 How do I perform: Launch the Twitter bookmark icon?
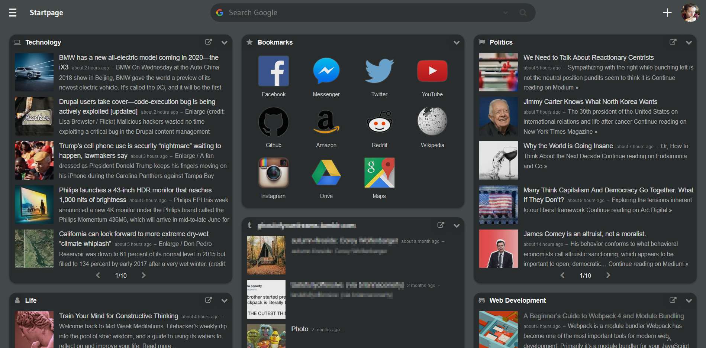pyautogui.click(x=379, y=71)
